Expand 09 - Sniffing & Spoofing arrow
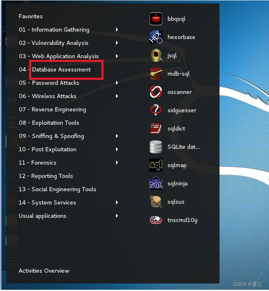 click(x=117, y=136)
